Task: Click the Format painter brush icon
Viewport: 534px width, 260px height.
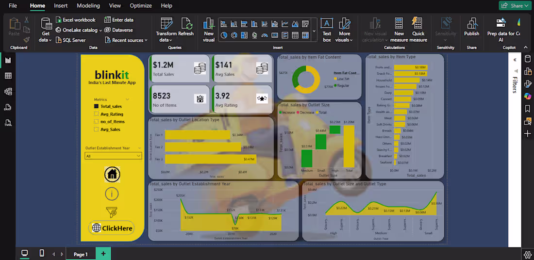Action: (27, 39)
